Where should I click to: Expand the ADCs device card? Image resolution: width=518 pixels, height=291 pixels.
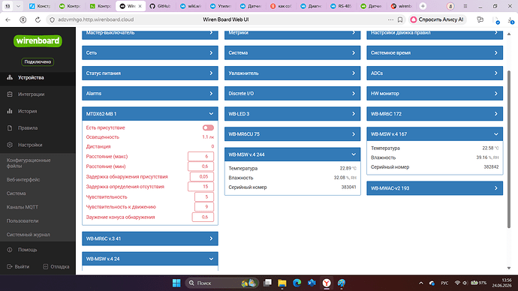[x=435, y=73]
